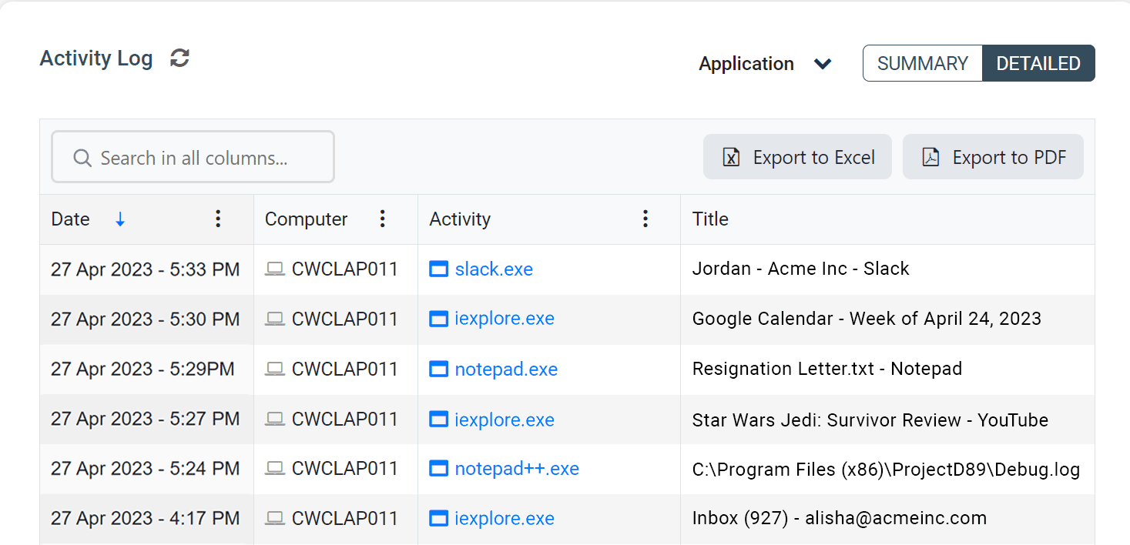Open the Activity column three-dot menu
This screenshot has width=1130, height=545.
pyautogui.click(x=645, y=219)
